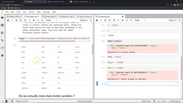Click the browser reload button
This screenshot has height=103, width=183.
(8, 5)
